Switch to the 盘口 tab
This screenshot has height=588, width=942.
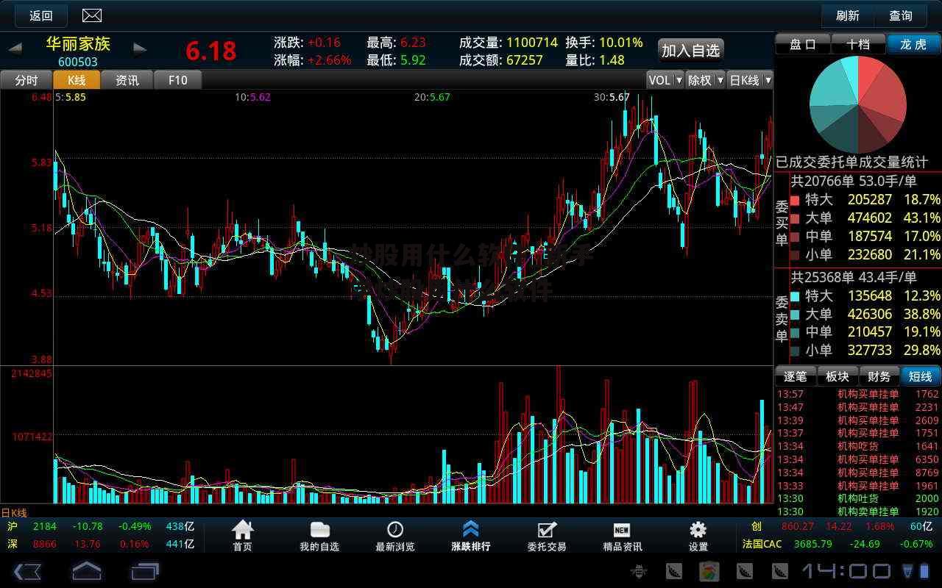click(x=803, y=44)
